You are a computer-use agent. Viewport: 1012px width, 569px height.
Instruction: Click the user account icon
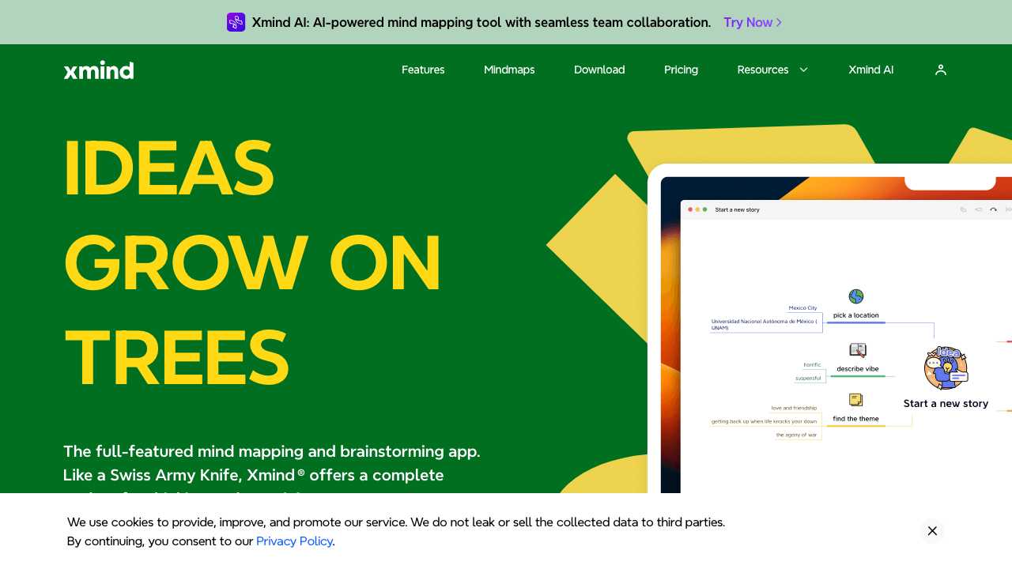click(x=941, y=70)
